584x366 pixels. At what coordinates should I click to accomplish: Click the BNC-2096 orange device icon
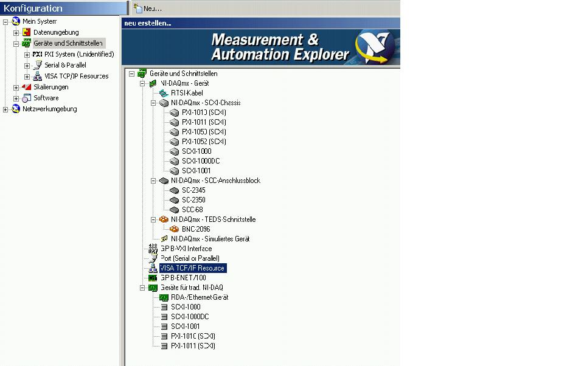[x=175, y=229]
